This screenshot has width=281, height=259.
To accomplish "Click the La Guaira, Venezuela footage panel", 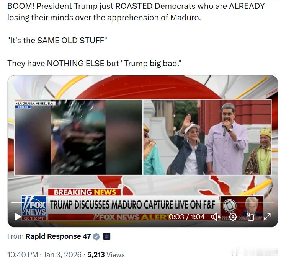I will point(78,137).
